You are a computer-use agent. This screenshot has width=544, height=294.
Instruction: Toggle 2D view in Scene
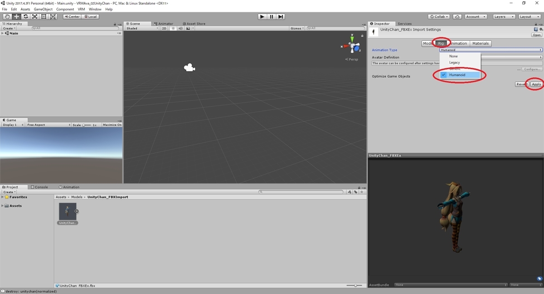pyautogui.click(x=164, y=28)
